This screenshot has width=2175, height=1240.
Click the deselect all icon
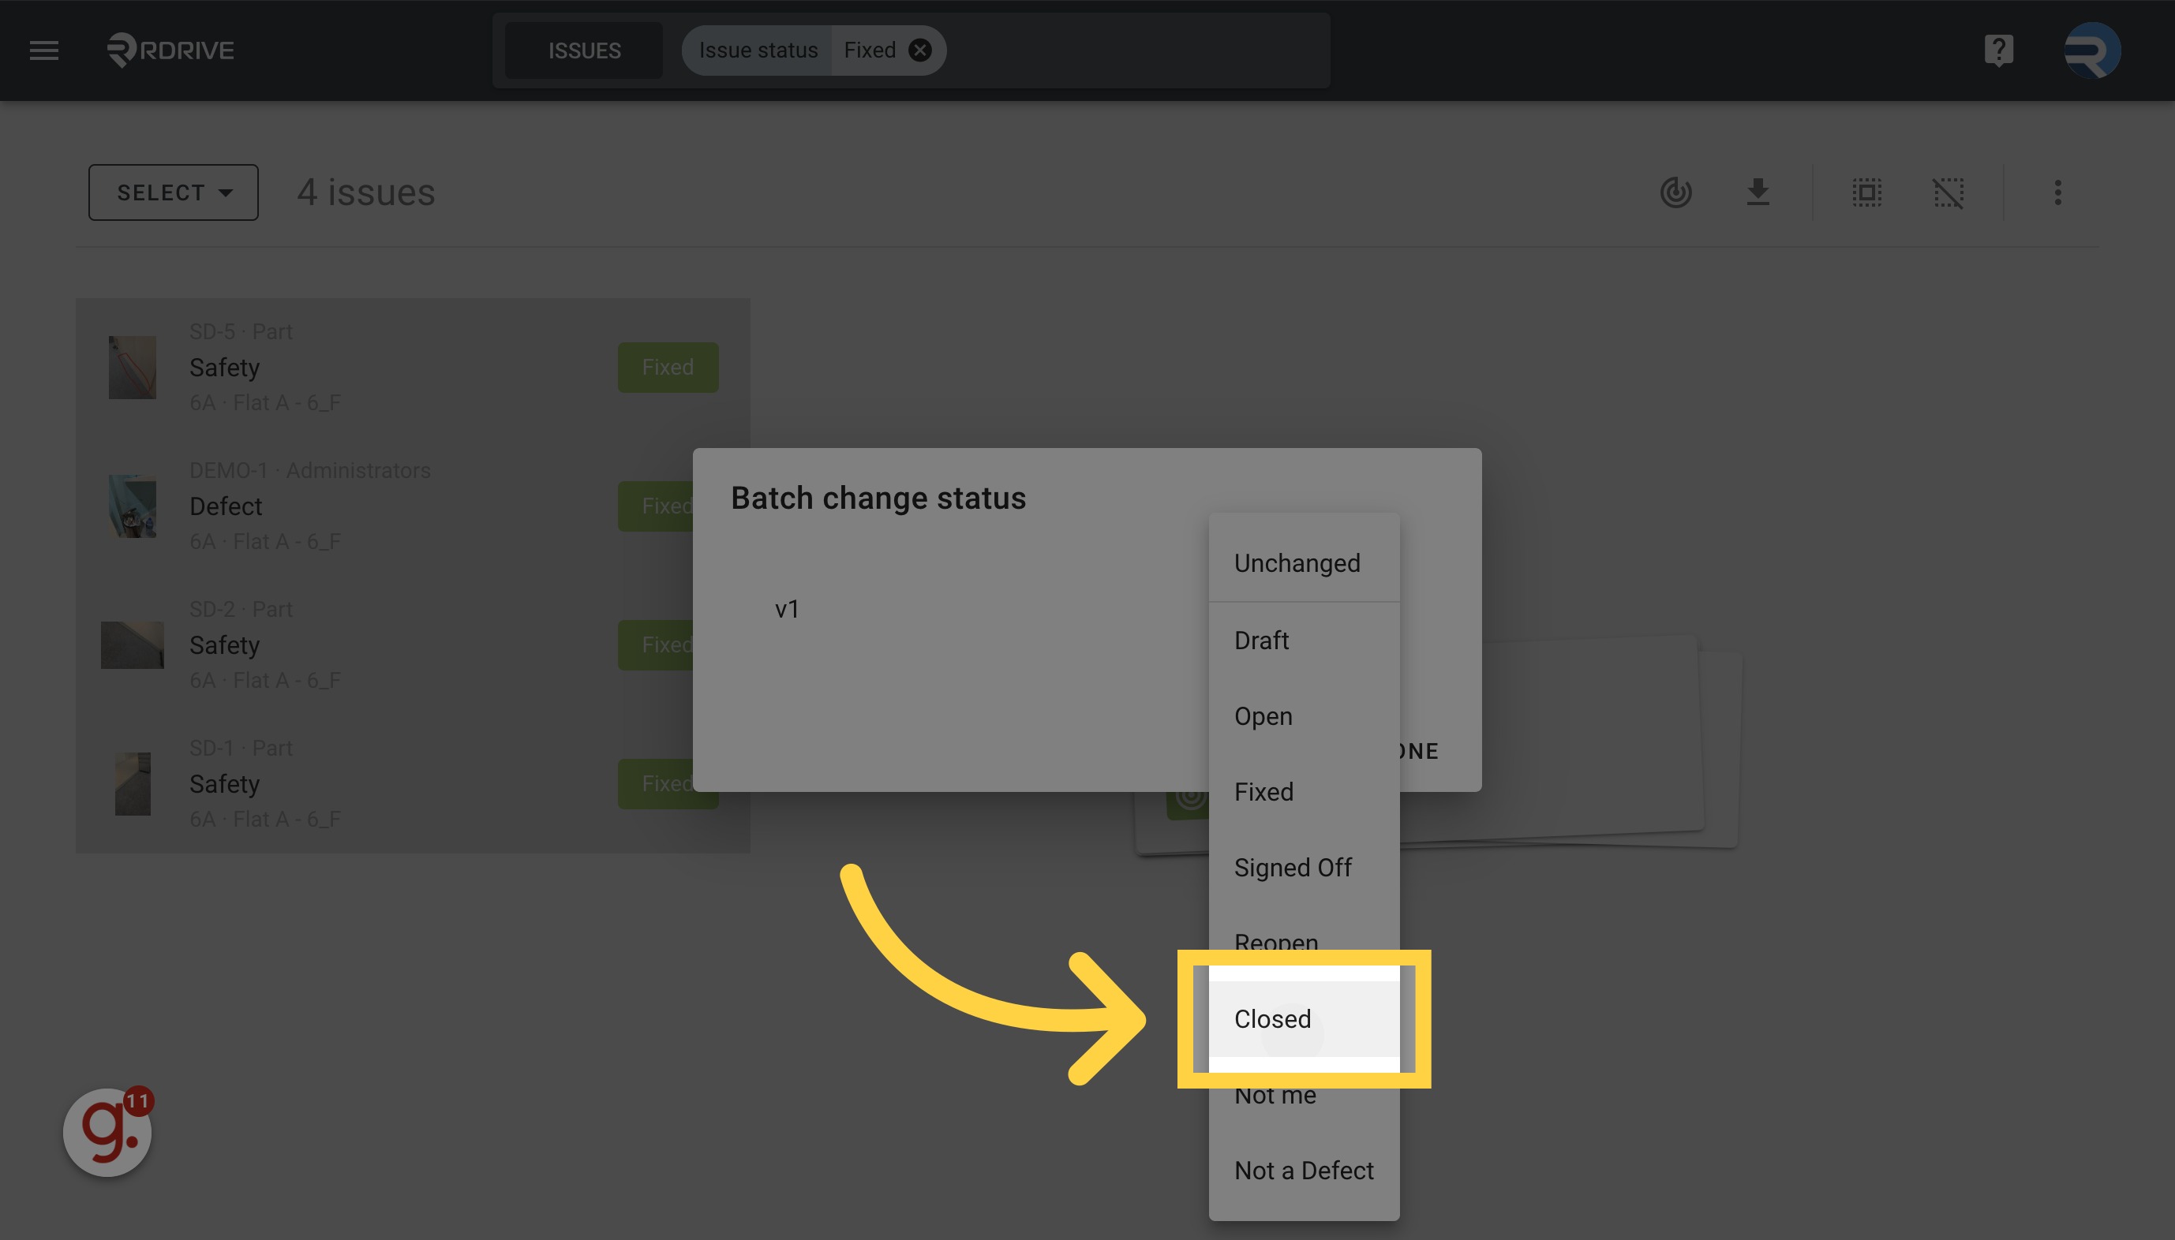(1948, 192)
